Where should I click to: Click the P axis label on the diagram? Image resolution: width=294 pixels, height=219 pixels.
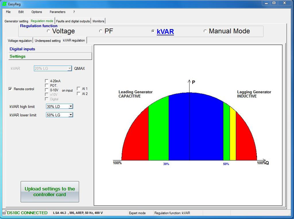(x=194, y=82)
